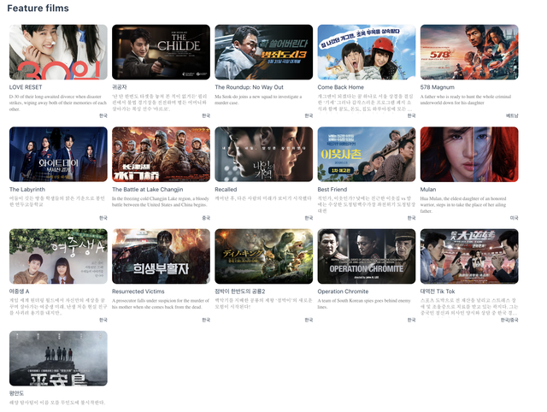
Task: Open the Recalled movie poster thumbnail
Action: click(x=264, y=154)
